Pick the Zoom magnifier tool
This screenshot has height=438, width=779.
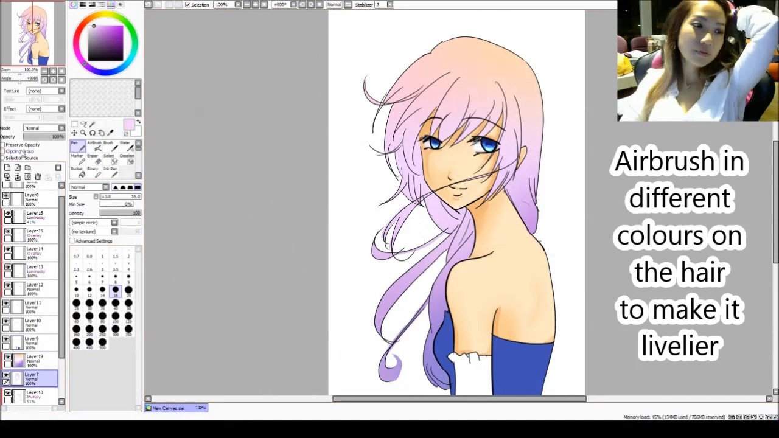(x=83, y=133)
